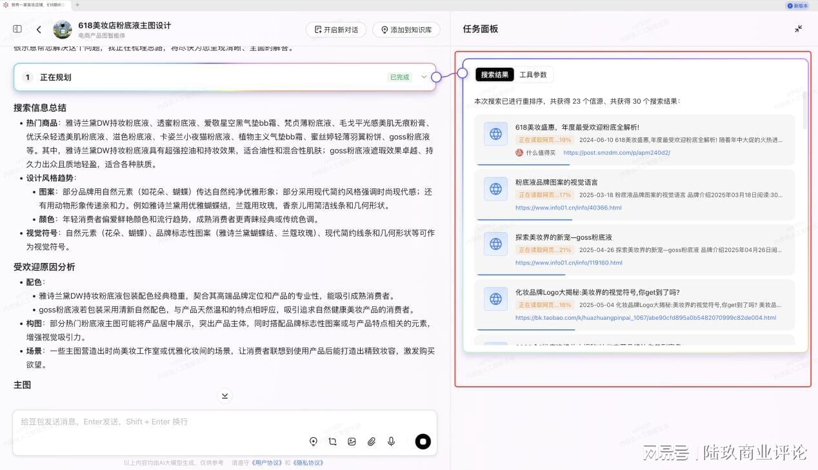
Task: Open the 隐私协议 link
Action: (x=308, y=463)
